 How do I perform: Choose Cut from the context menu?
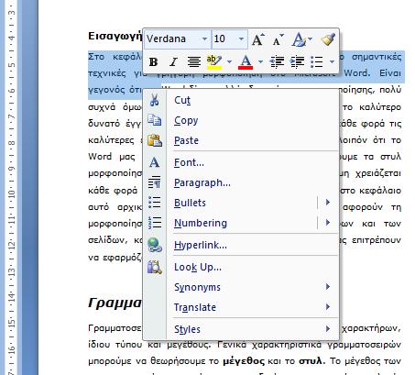coord(241,100)
